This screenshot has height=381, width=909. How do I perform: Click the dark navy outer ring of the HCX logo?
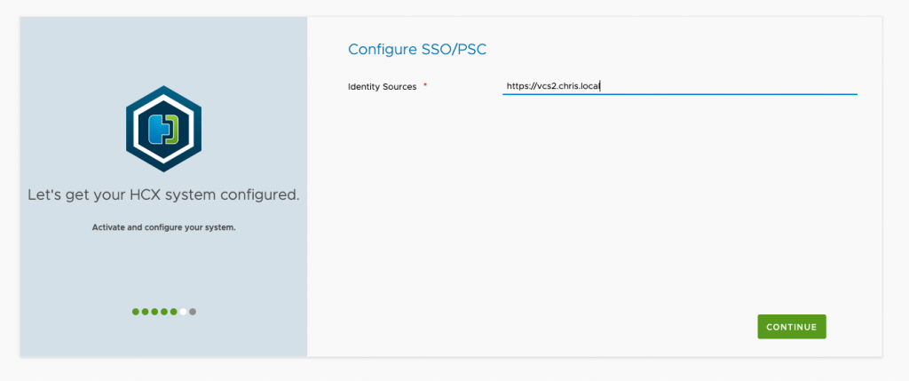(x=131, y=129)
